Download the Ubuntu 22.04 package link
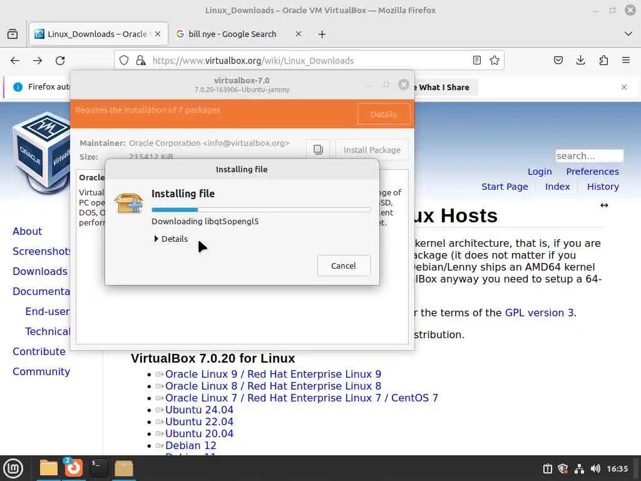This screenshot has width=641, height=481. (199, 422)
